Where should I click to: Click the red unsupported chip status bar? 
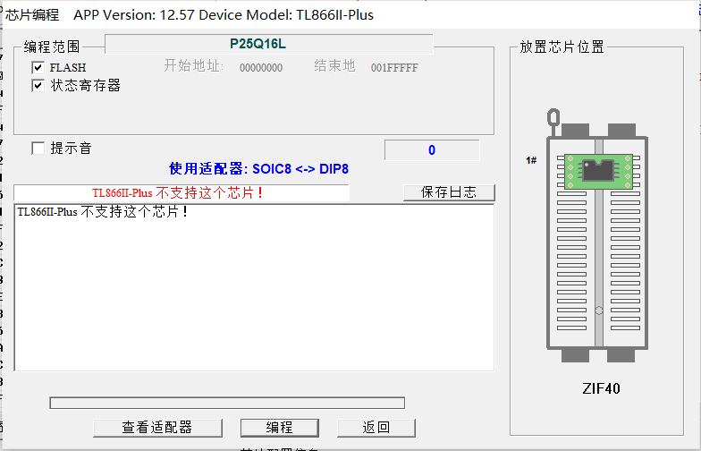pos(182,193)
